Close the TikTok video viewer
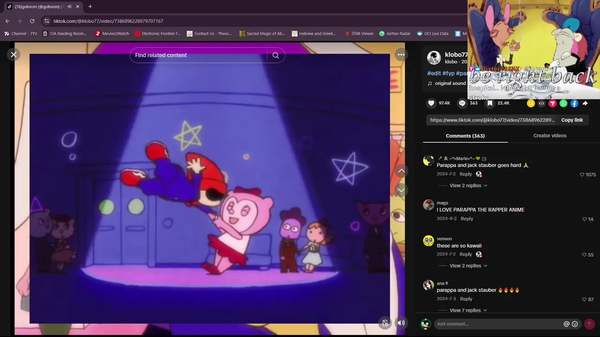Image resolution: width=600 pixels, height=337 pixels. [14, 55]
